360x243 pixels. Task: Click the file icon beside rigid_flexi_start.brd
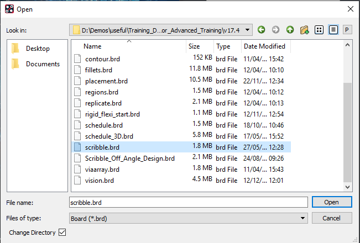(x=77, y=114)
